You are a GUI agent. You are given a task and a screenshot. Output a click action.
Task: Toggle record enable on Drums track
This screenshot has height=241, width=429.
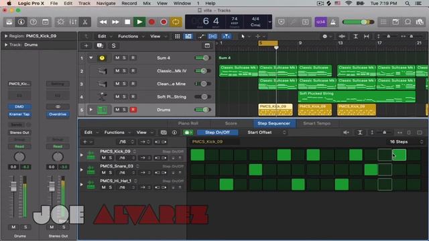coord(133,110)
